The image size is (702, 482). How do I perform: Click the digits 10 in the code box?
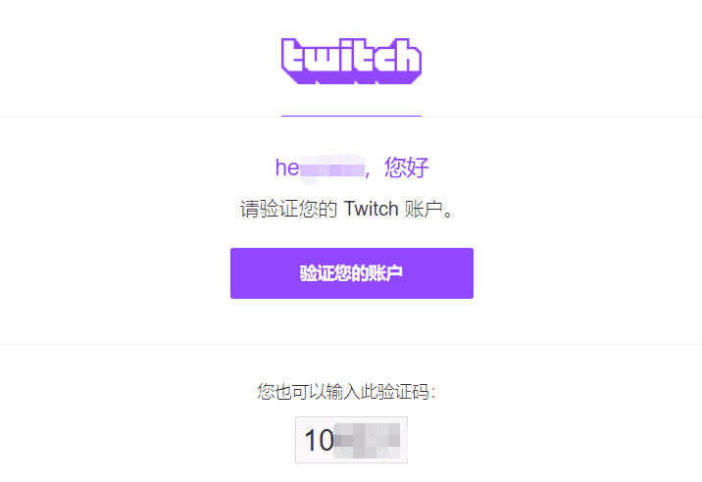319,441
